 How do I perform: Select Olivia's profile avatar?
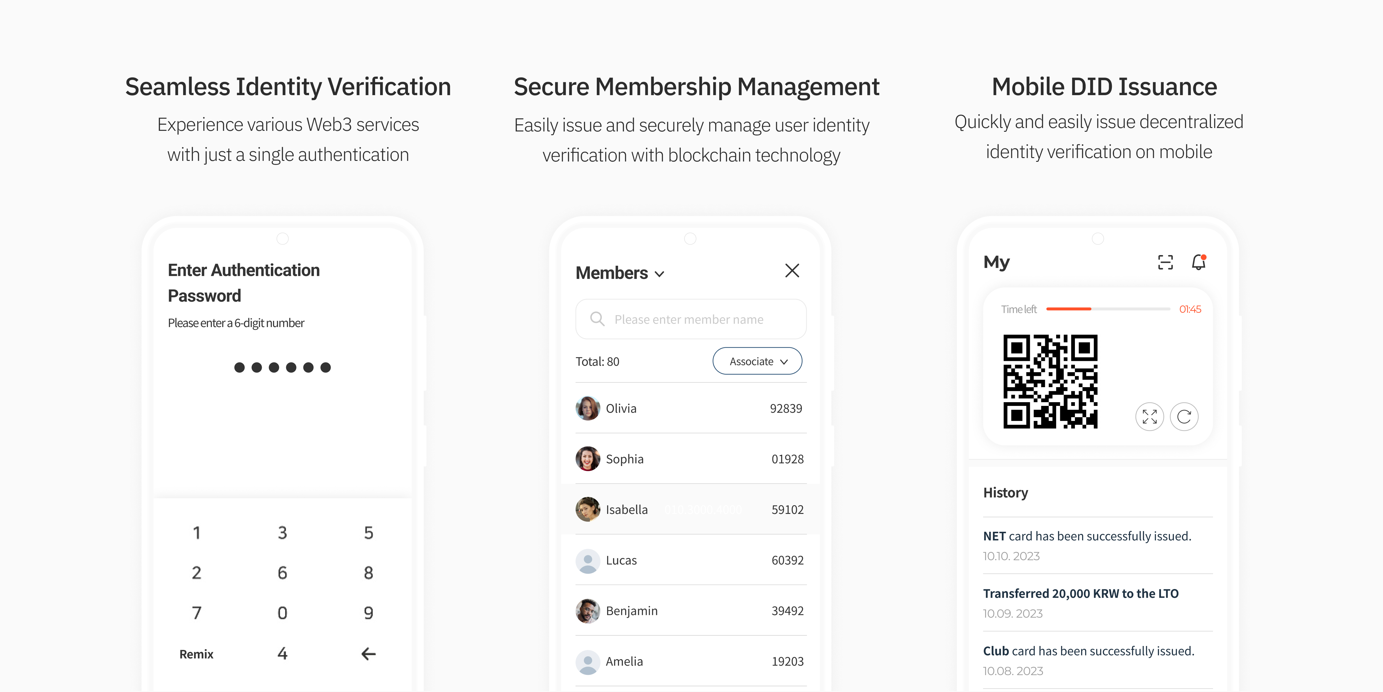click(x=588, y=408)
